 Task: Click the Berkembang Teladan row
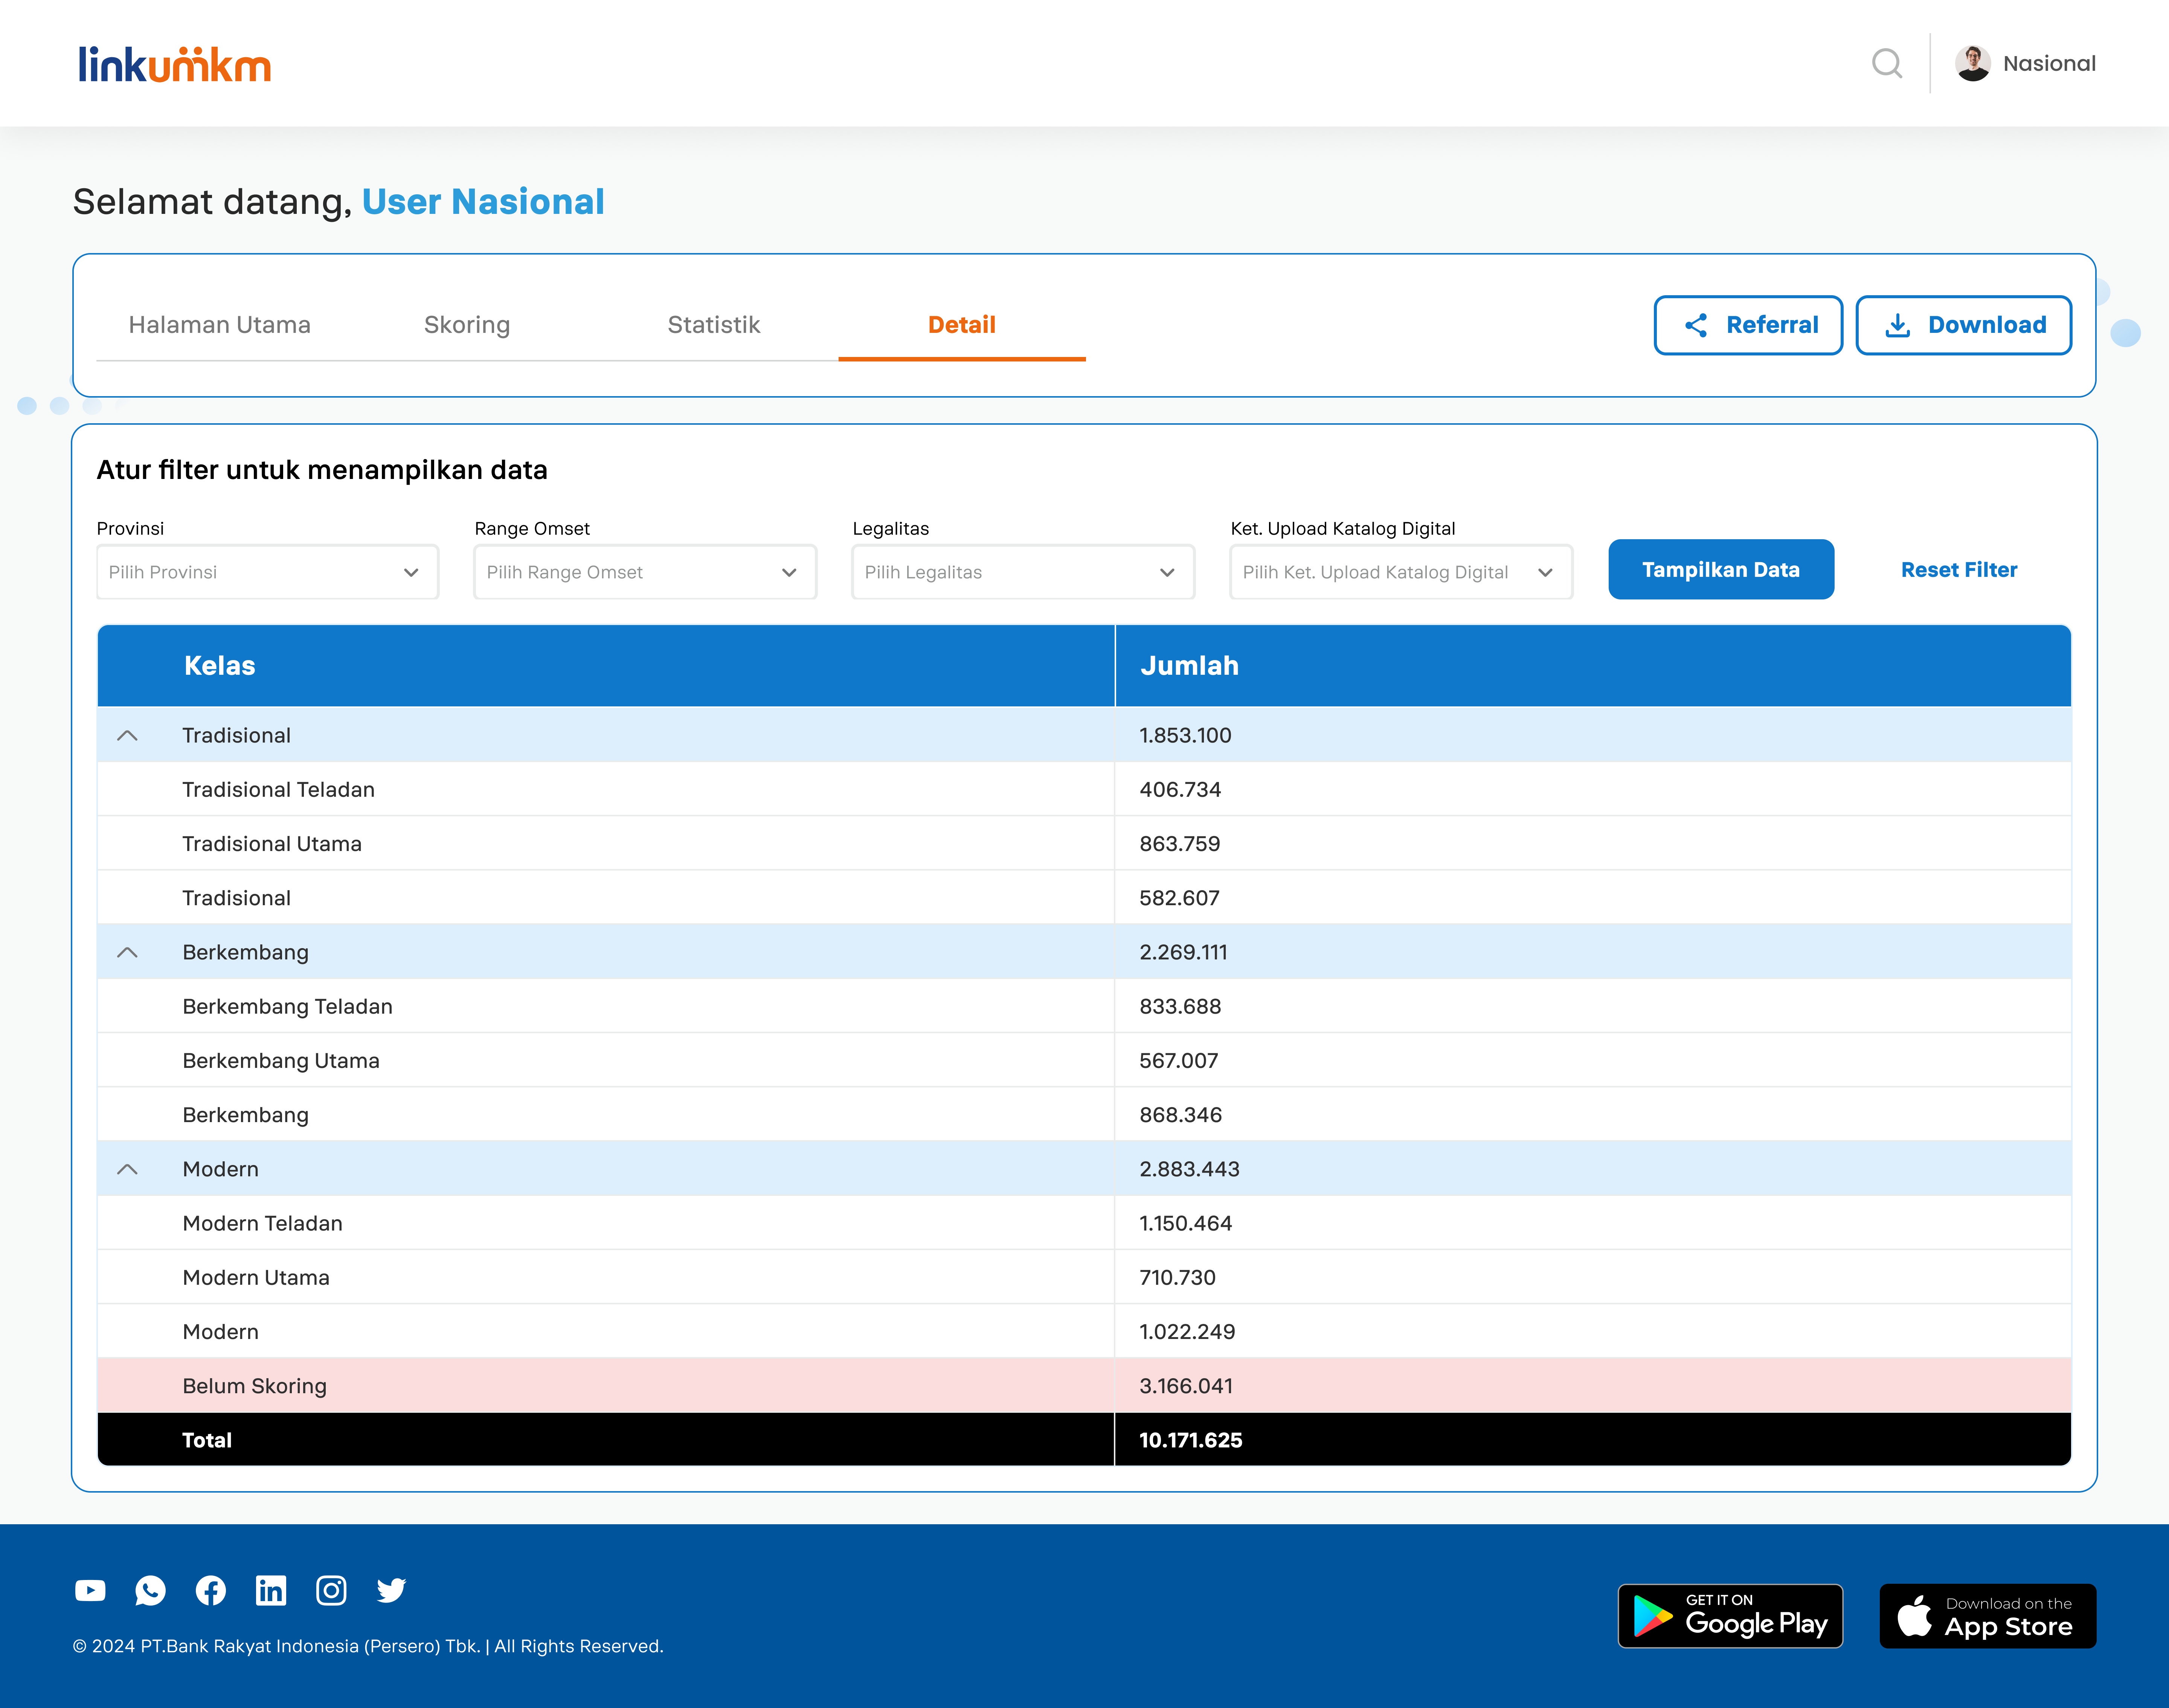click(1084, 1006)
